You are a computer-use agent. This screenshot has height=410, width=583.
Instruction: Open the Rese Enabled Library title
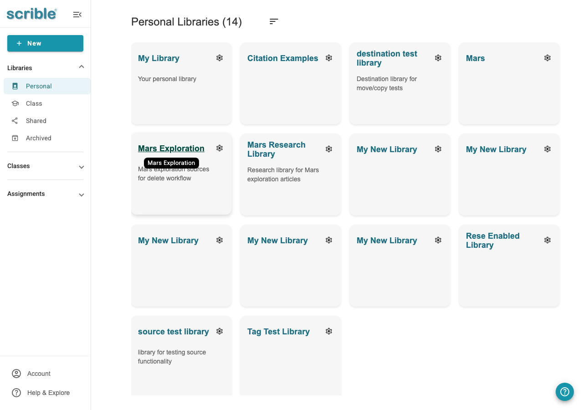click(493, 241)
